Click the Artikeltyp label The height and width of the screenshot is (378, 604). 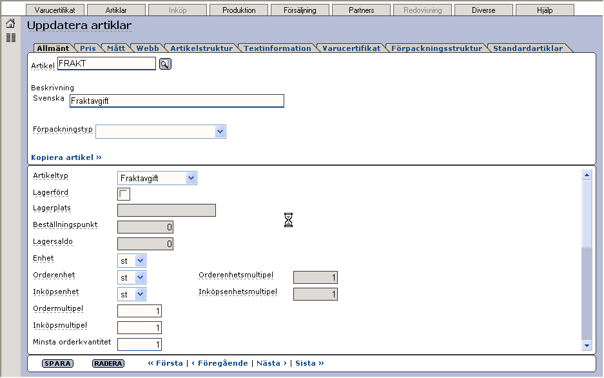click(x=50, y=175)
